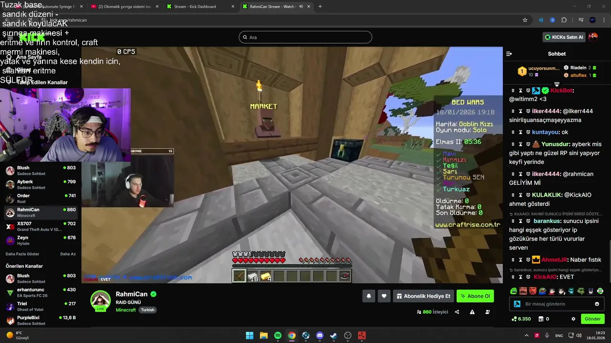Open Discord from the taskbar
611x343 pixels.
(x=320, y=335)
